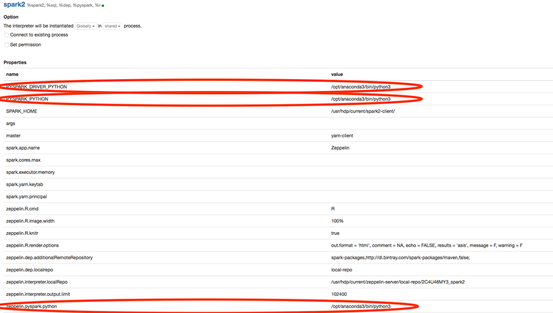Screen dimensions: 553x313
Task: Select the PYSPARK_DRIVER_PYTHON value /opt/anaconda3/bin/python3
Action: (x=361, y=87)
